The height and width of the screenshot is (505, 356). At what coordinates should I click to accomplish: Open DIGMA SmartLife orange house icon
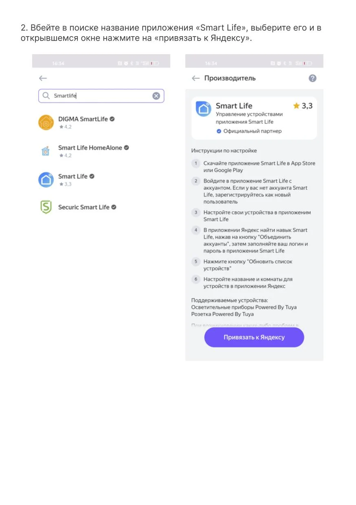[x=46, y=123]
